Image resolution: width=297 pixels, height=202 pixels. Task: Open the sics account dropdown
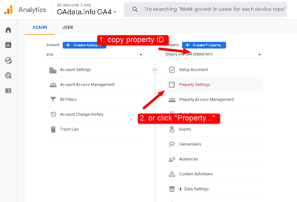click(95, 55)
